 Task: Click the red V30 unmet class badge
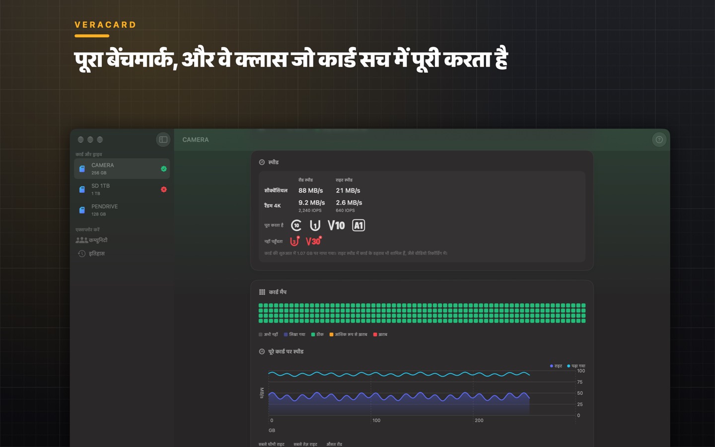pos(314,241)
